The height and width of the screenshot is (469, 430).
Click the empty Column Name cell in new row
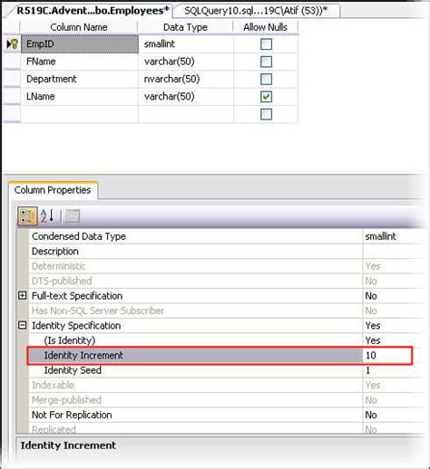tap(80, 114)
